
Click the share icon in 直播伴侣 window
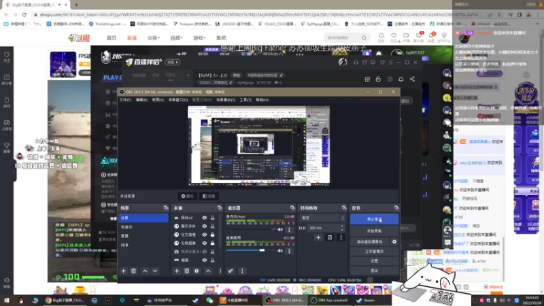(412, 79)
